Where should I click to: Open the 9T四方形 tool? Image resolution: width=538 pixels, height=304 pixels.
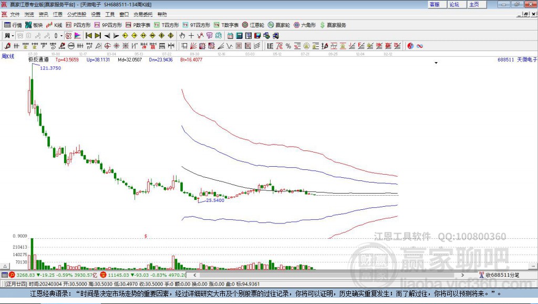[196, 25]
